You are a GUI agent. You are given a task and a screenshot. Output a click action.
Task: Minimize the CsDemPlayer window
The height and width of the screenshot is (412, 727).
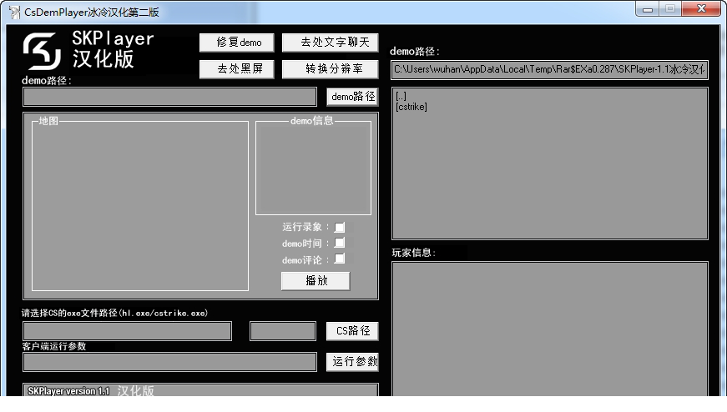tap(648, 9)
